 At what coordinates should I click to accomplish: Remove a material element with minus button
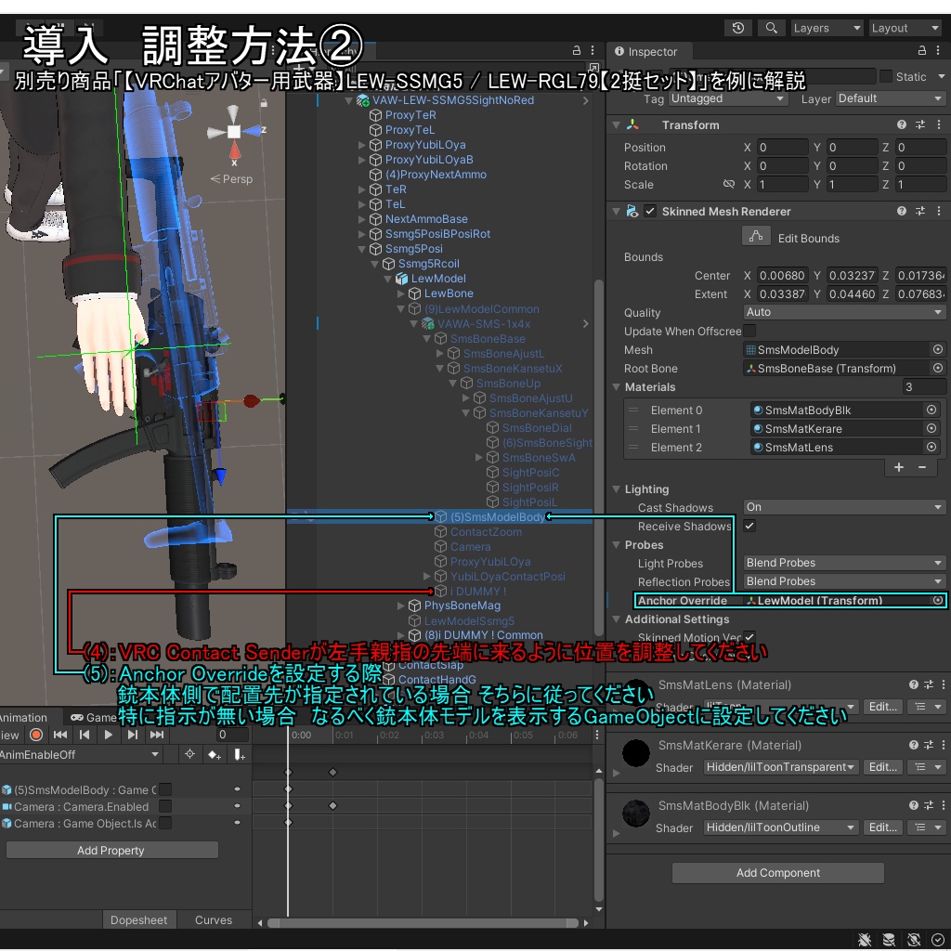(922, 467)
